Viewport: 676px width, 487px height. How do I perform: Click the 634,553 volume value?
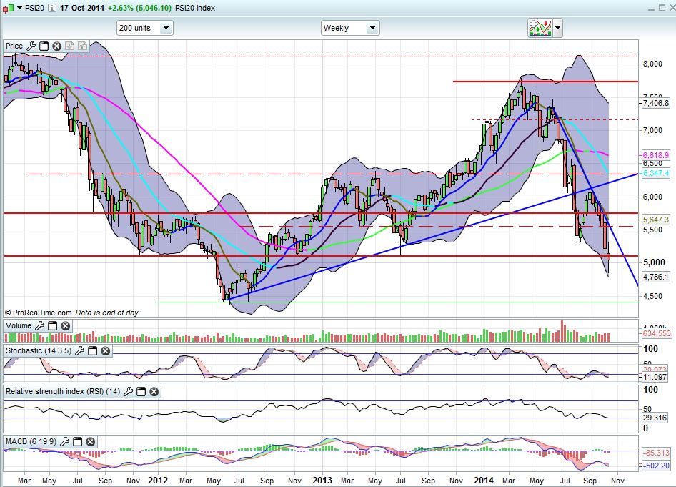[657, 333]
